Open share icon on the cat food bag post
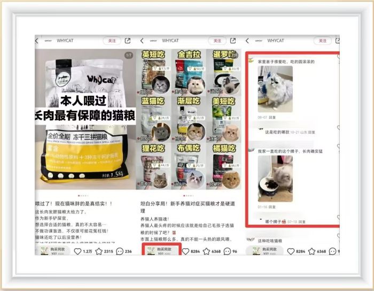Viewport: 374px width, 291px height. 128,41
